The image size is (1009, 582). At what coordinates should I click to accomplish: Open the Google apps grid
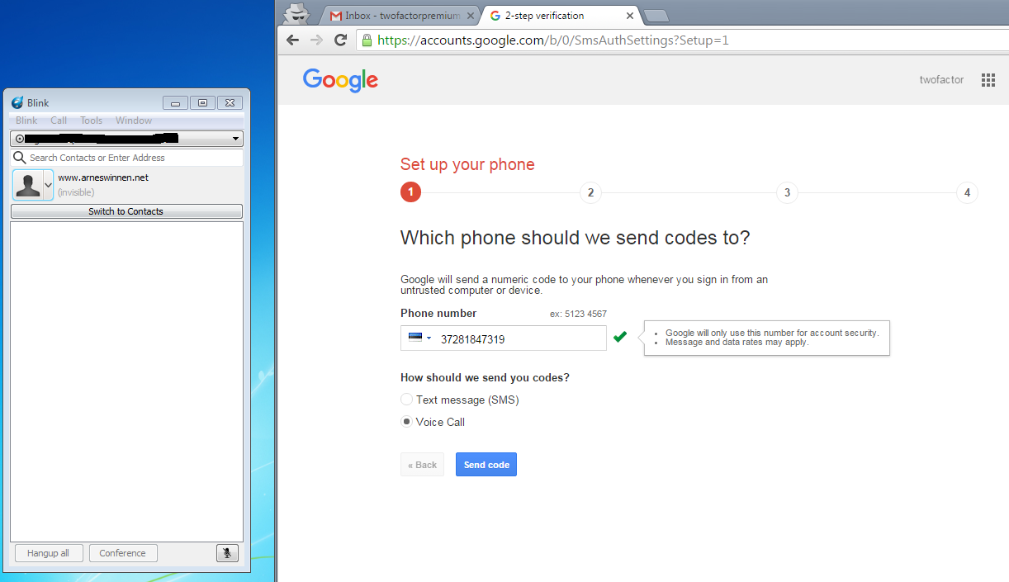click(988, 80)
